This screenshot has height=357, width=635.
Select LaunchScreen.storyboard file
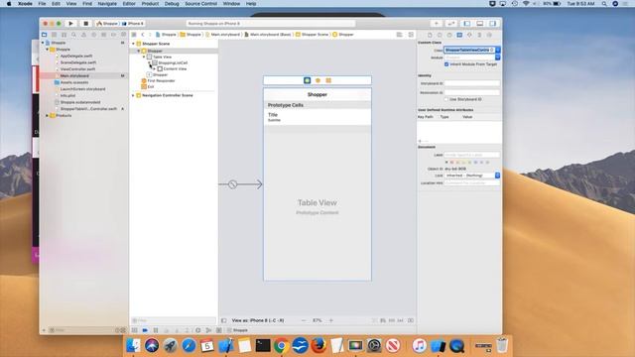click(82, 89)
